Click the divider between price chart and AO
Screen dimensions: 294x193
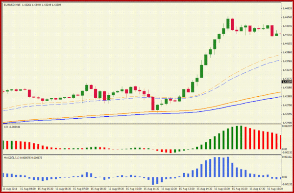click(x=142, y=124)
